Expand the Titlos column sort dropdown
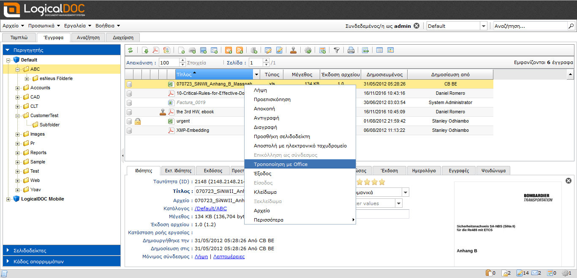The image size is (577, 278). (x=256, y=74)
